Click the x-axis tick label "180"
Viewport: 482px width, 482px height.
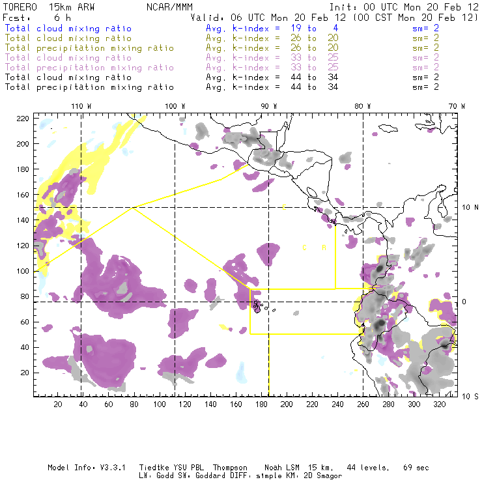pyautogui.click(x=262, y=404)
